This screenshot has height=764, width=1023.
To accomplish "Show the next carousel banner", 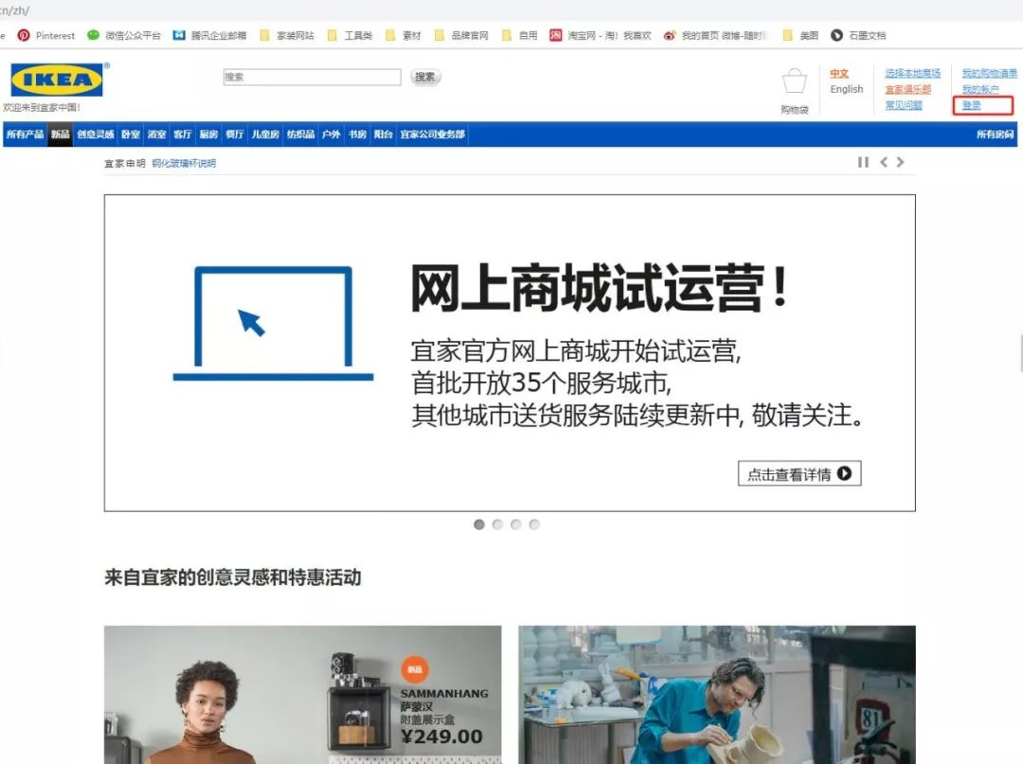I will coord(901,162).
